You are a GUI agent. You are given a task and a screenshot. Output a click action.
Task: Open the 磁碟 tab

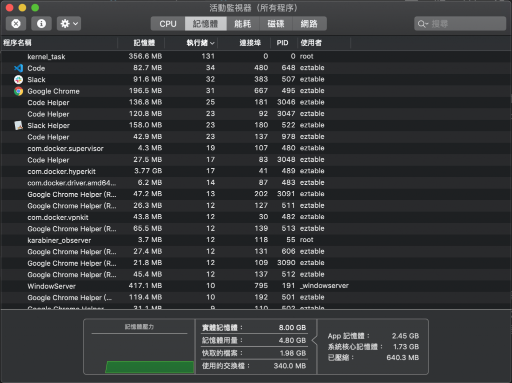[276, 23]
